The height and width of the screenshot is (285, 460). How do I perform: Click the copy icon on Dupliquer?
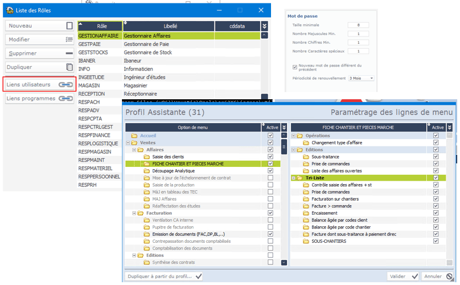(x=69, y=67)
